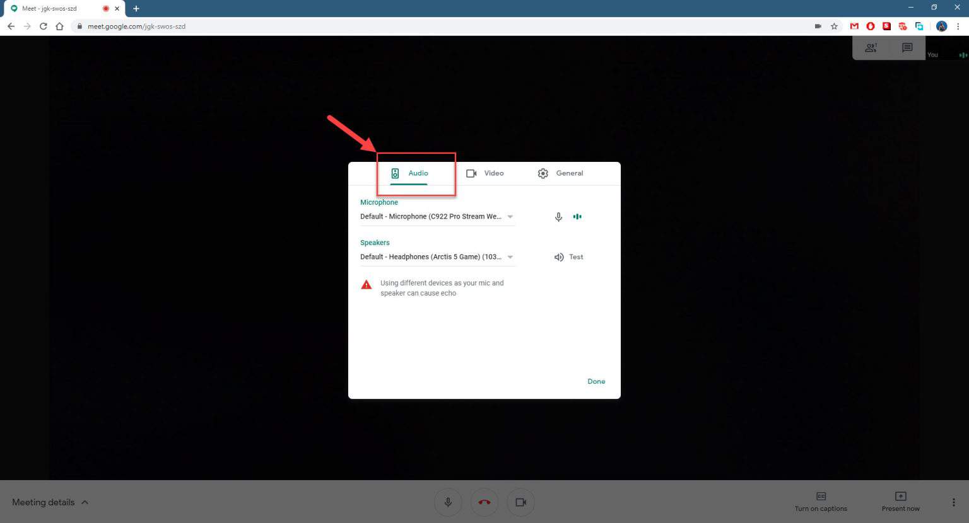The image size is (969, 523).
Task: Click the microphone test icon beside Microphone dropdown
Action: pyautogui.click(x=558, y=216)
